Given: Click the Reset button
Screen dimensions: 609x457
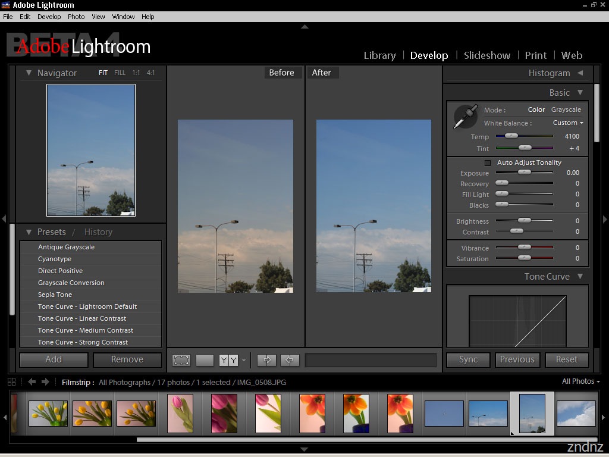Looking at the screenshot, I should [567, 360].
